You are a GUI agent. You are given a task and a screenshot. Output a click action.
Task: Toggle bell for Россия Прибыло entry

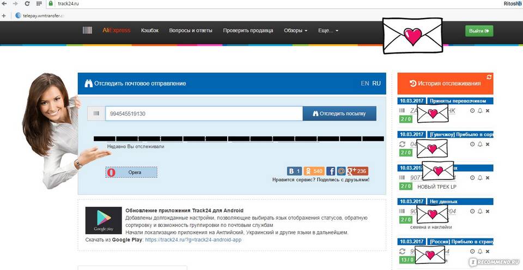(x=480, y=251)
